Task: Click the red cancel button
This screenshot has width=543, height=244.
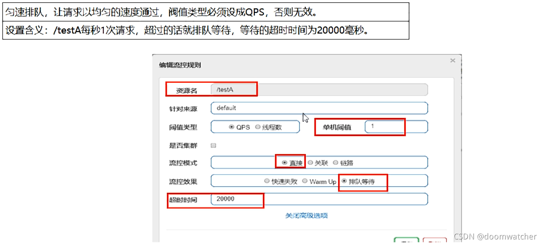Action: (434, 242)
